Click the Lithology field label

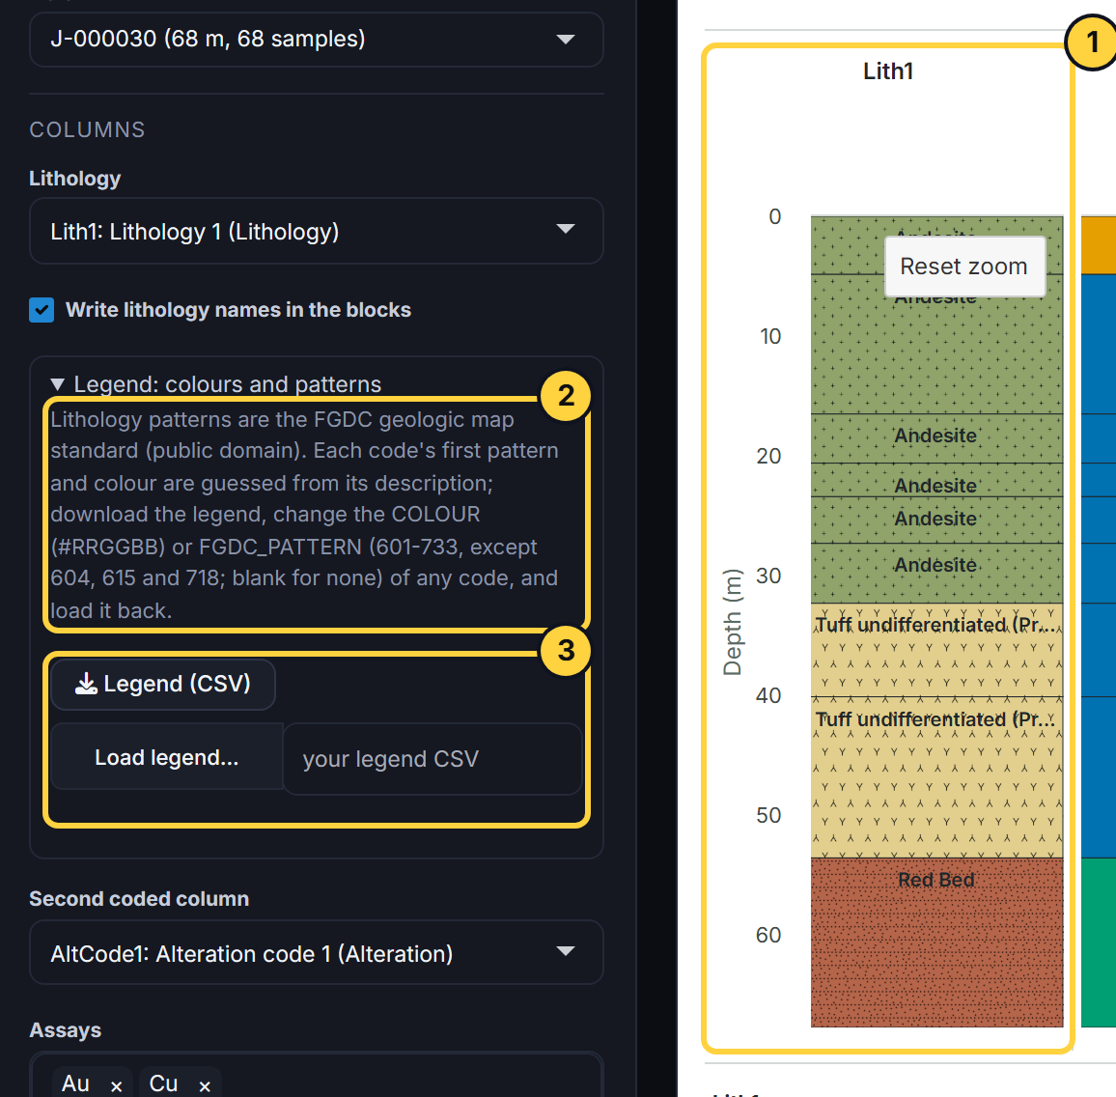pos(74,179)
